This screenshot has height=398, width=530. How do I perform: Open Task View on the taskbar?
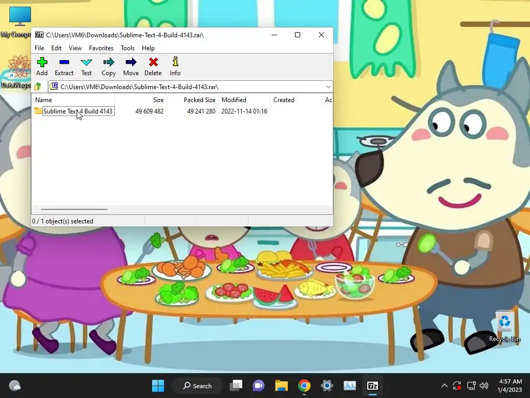click(236, 386)
